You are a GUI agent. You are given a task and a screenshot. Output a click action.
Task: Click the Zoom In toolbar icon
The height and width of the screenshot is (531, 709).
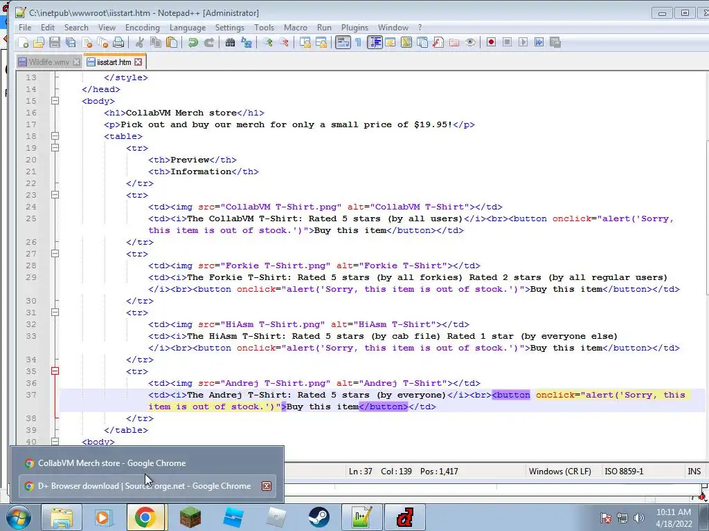point(268,42)
